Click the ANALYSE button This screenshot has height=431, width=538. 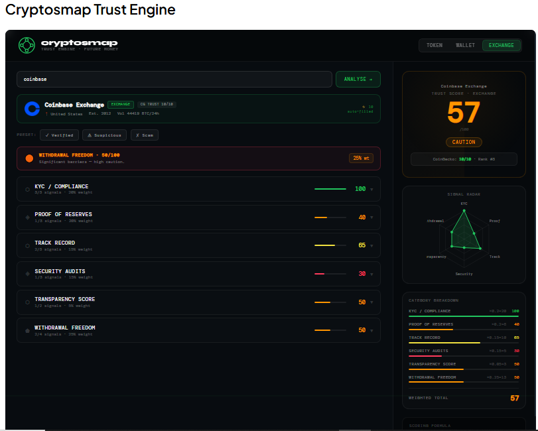(x=358, y=79)
